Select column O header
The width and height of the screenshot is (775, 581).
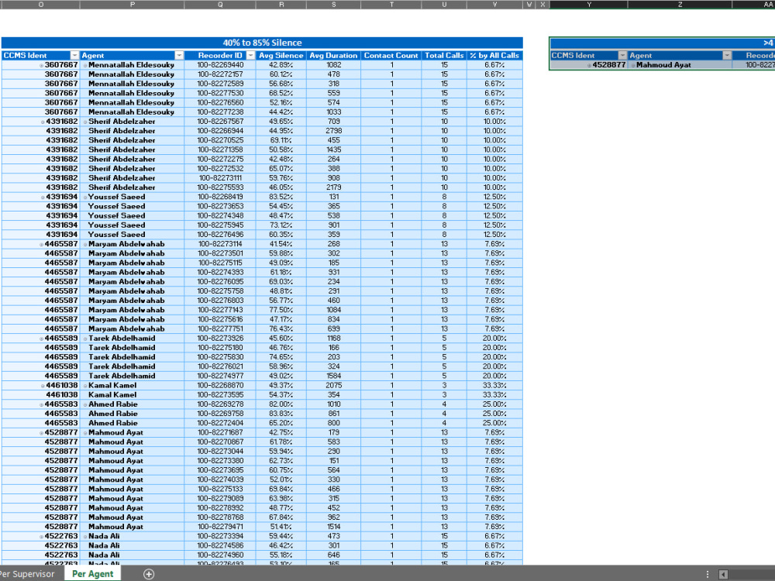(40, 5)
